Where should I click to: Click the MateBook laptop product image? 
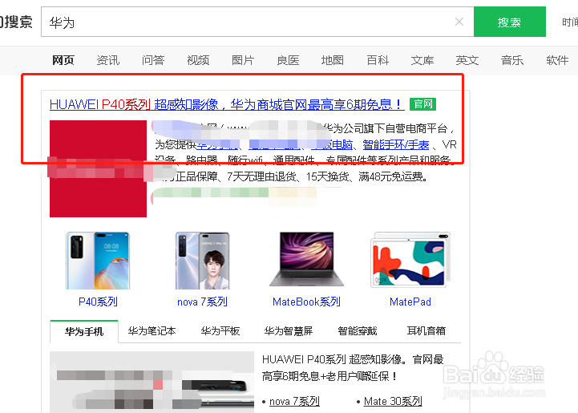click(307, 259)
